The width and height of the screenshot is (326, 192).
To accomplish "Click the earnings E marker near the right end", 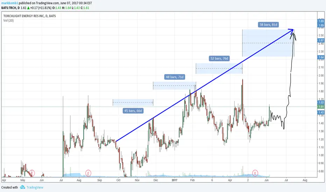I will pyautogui.click(x=255, y=173).
